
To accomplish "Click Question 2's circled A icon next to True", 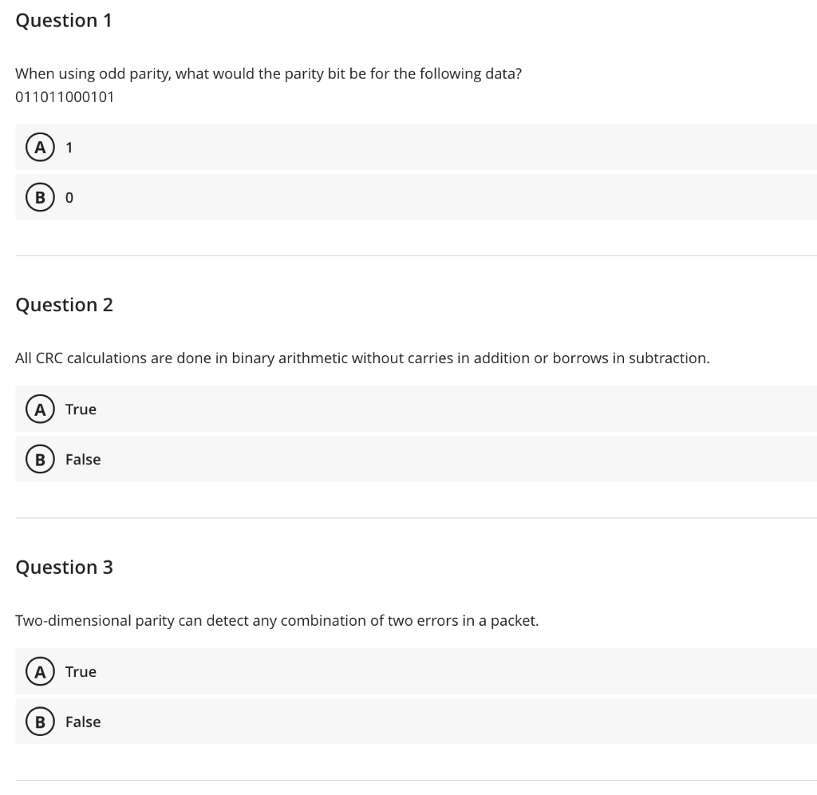I will [40, 409].
